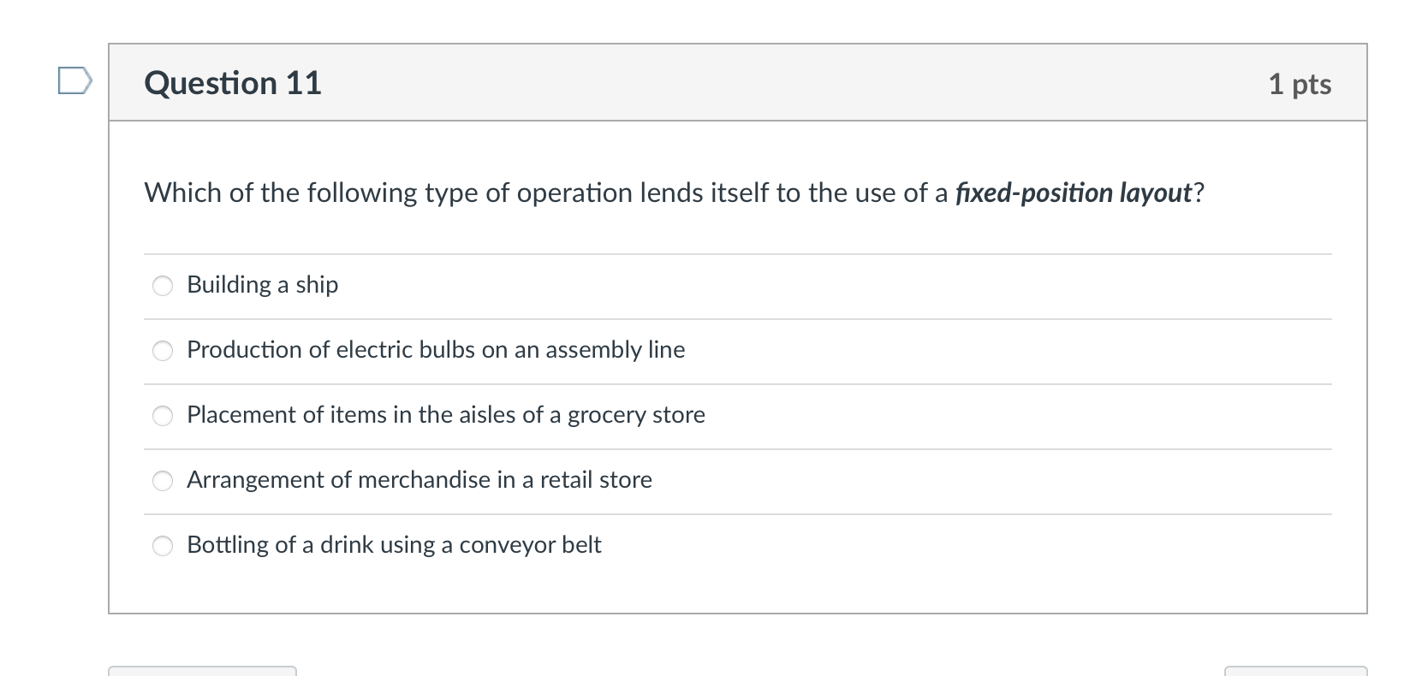Click the "Building a ship" answer text
Viewport: 1428px width, 676px height.
(262, 285)
